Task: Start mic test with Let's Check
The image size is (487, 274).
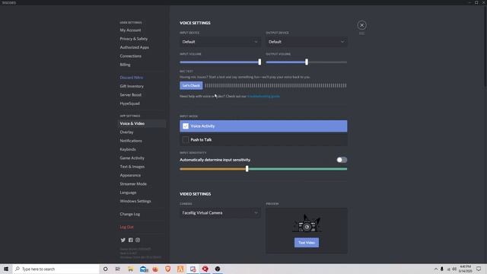Action: pos(191,85)
